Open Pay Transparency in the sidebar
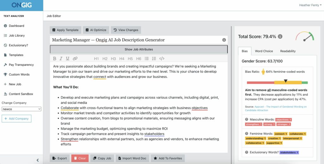The height and width of the screenshot is (164, 324). [x=19, y=65]
